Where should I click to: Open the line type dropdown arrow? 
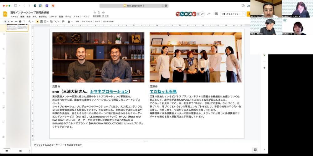58,22
